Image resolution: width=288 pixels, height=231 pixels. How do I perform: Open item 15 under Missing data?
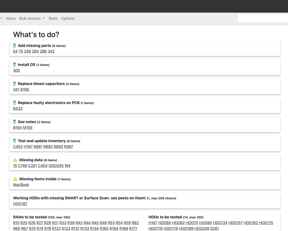(15, 166)
